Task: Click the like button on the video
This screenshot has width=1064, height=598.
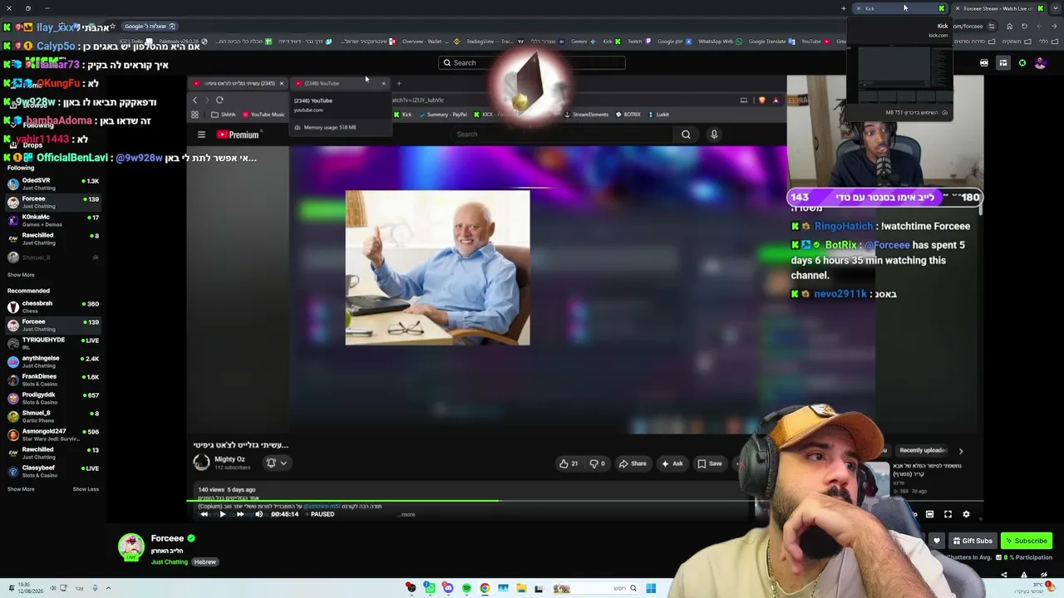Action: coord(569,463)
